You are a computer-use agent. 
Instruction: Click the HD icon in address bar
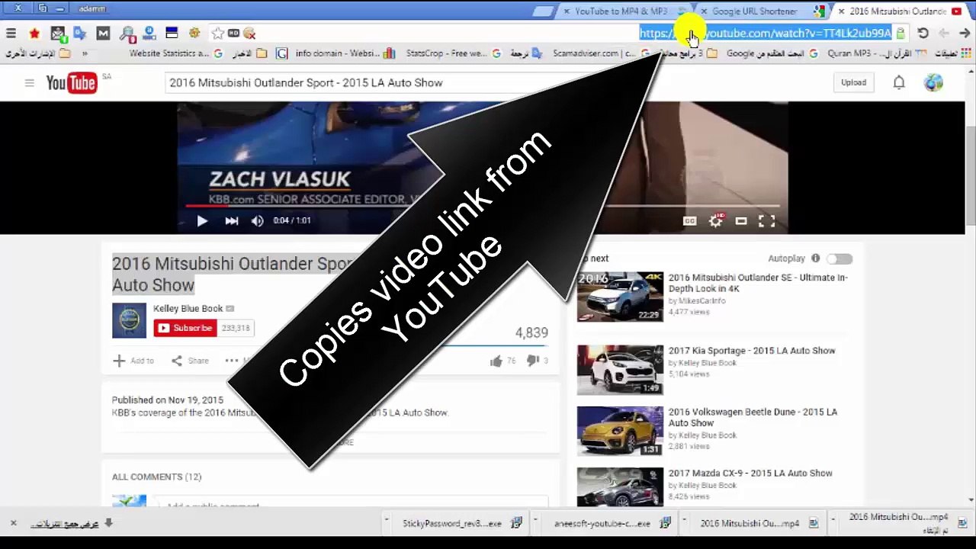click(x=233, y=34)
